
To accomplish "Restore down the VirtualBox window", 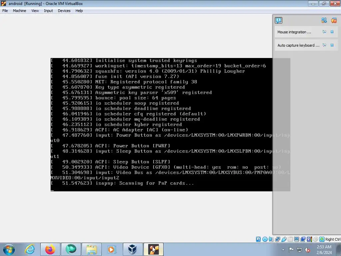I will pyautogui.click(x=324, y=3).
